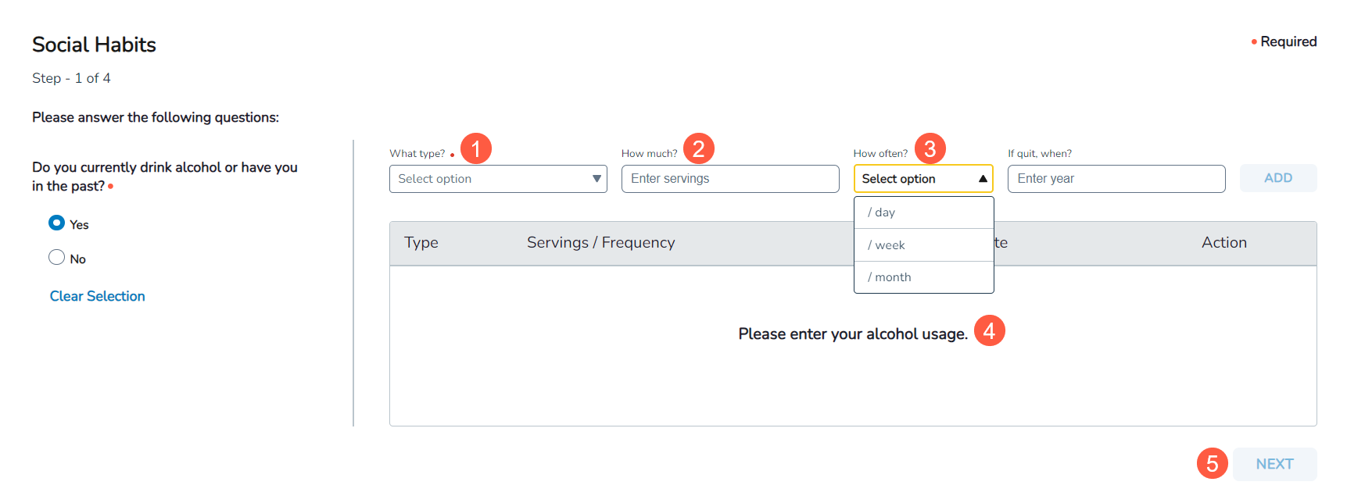
Task: Click the Servings / Frequency column header
Action: click(600, 243)
